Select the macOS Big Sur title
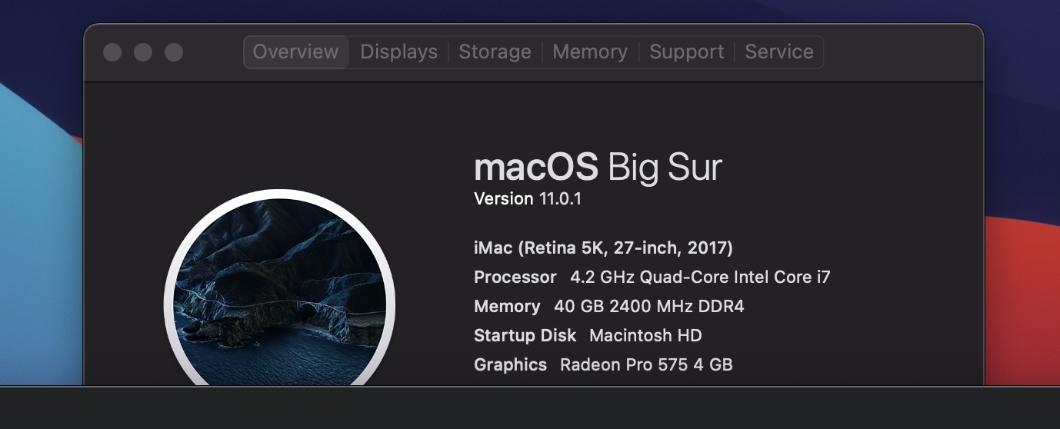The height and width of the screenshot is (429, 1060). pyautogui.click(x=598, y=167)
